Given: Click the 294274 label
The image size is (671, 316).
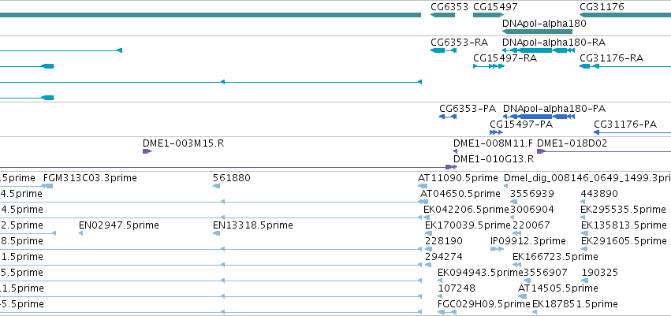Looking at the screenshot, I should click(444, 257).
